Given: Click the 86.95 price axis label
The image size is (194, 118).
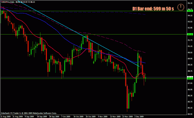Looking at the screenshot, I should point(190,89).
